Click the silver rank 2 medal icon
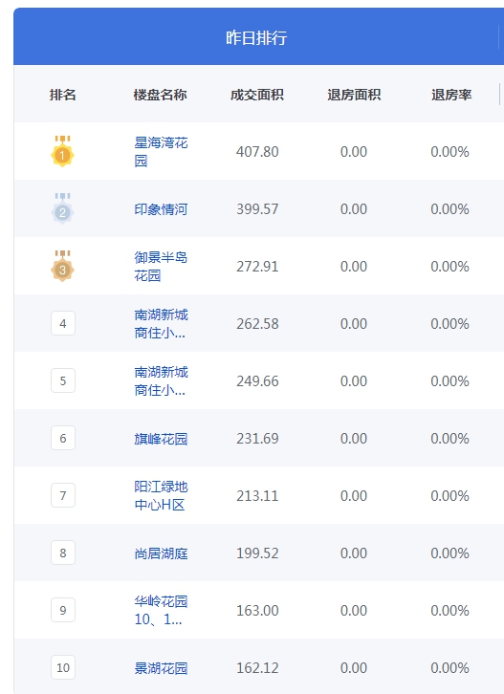The image size is (504, 694). [62, 208]
